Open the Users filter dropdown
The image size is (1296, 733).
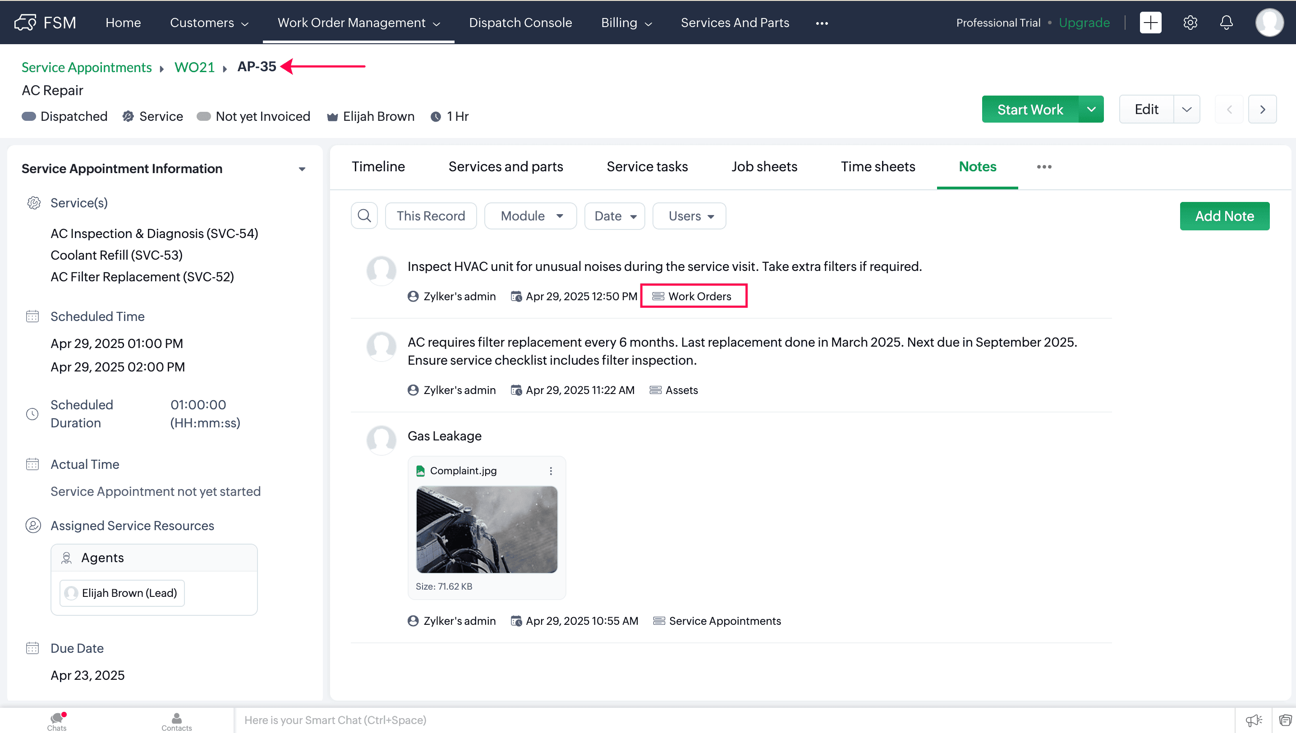tap(689, 216)
